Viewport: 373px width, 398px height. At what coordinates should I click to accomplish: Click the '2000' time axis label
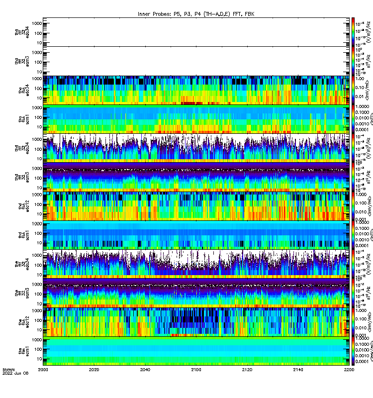coord(43,370)
